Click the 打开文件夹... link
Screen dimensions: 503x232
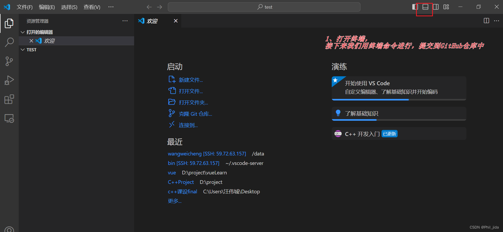coord(193,103)
